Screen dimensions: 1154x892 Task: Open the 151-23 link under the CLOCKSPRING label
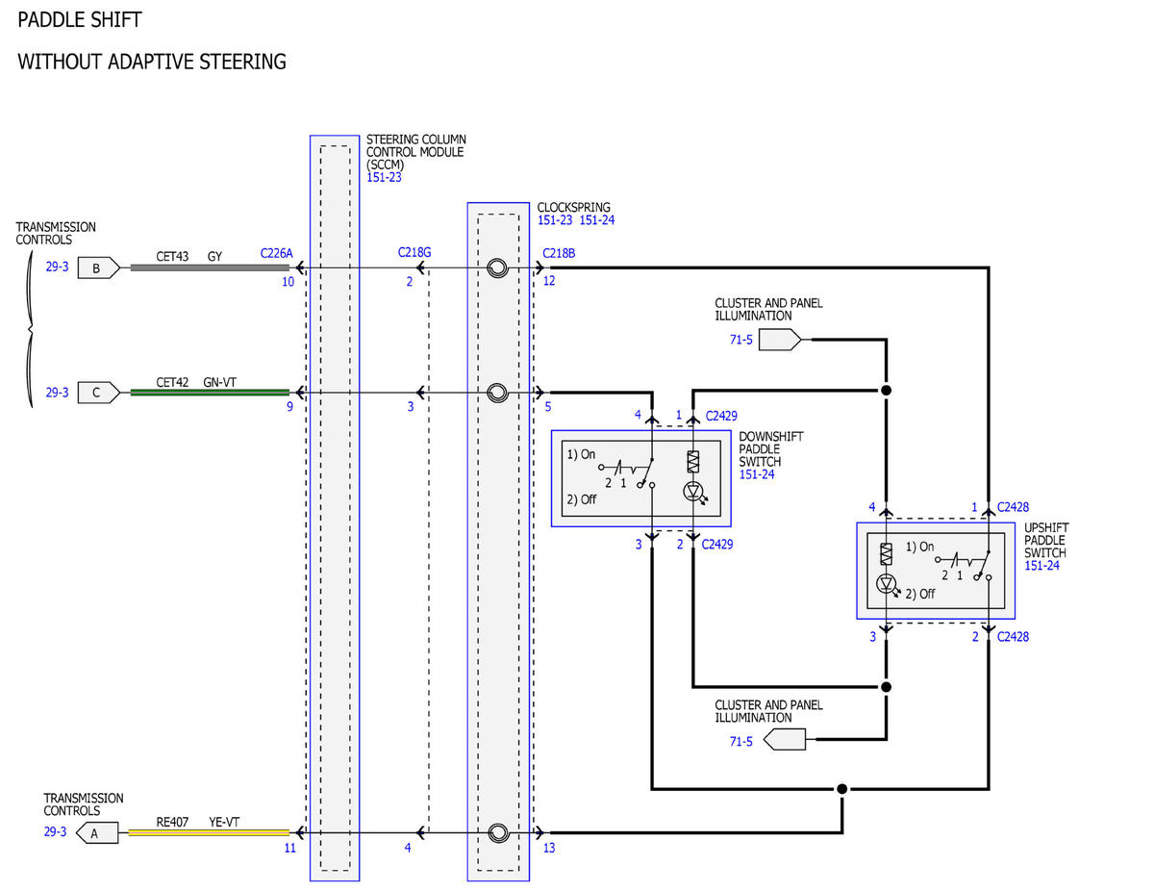coord(555,220)
